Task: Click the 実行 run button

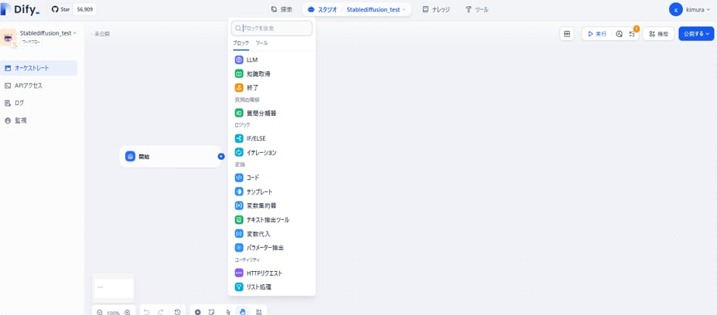Action: [x=597, y=34]
